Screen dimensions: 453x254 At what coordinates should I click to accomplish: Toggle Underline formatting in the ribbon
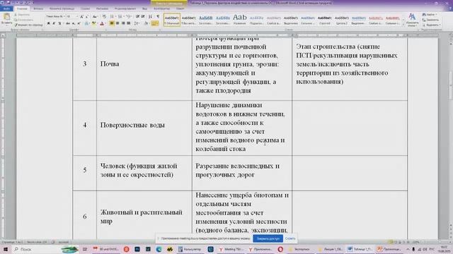(x=59, y=23)
